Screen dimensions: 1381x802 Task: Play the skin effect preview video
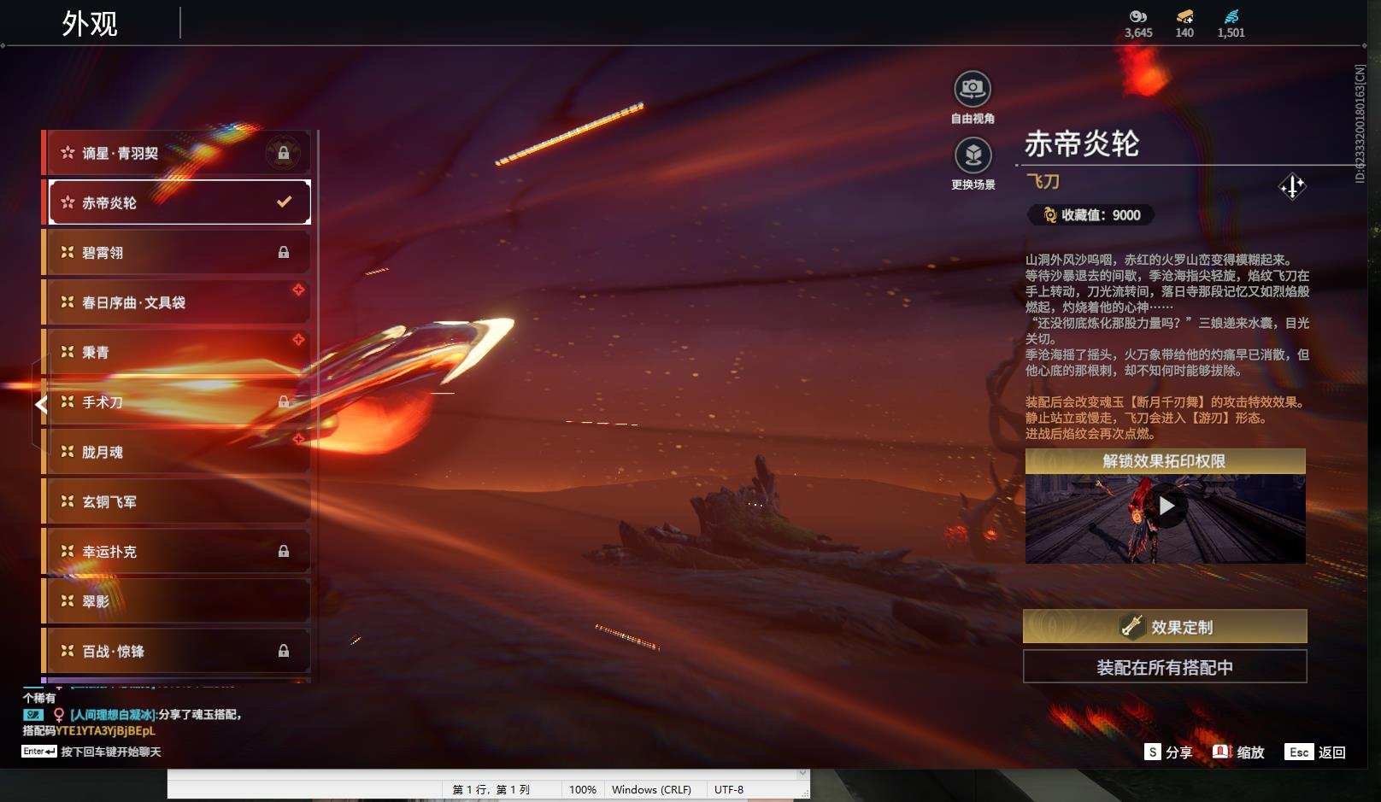coord(1166,506)
